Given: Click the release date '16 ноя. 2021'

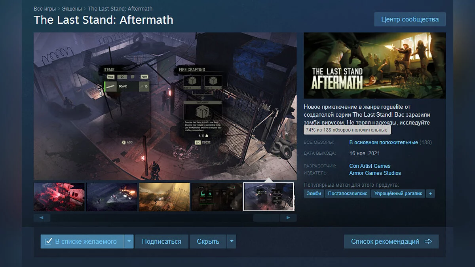Looking at the screenshot, I should coord(365,153).
